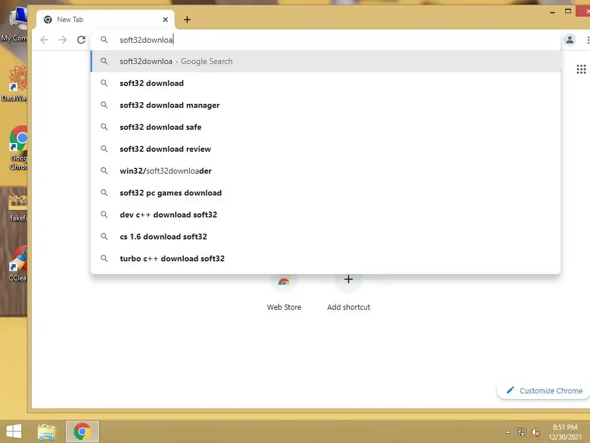Close the New Tab tab
This screenshot has width=590, height=443.
[165, 20]
